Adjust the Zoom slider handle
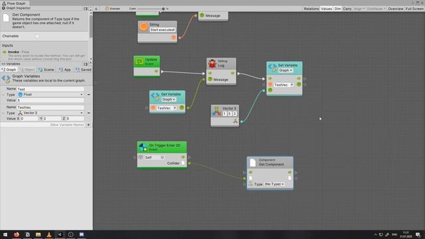The height and width of the screenshot is (239, 425). (x=163, y=9)
